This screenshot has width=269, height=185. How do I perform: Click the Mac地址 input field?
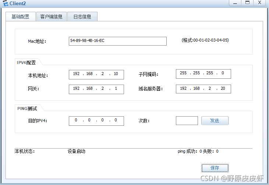[x=118, y=41]
